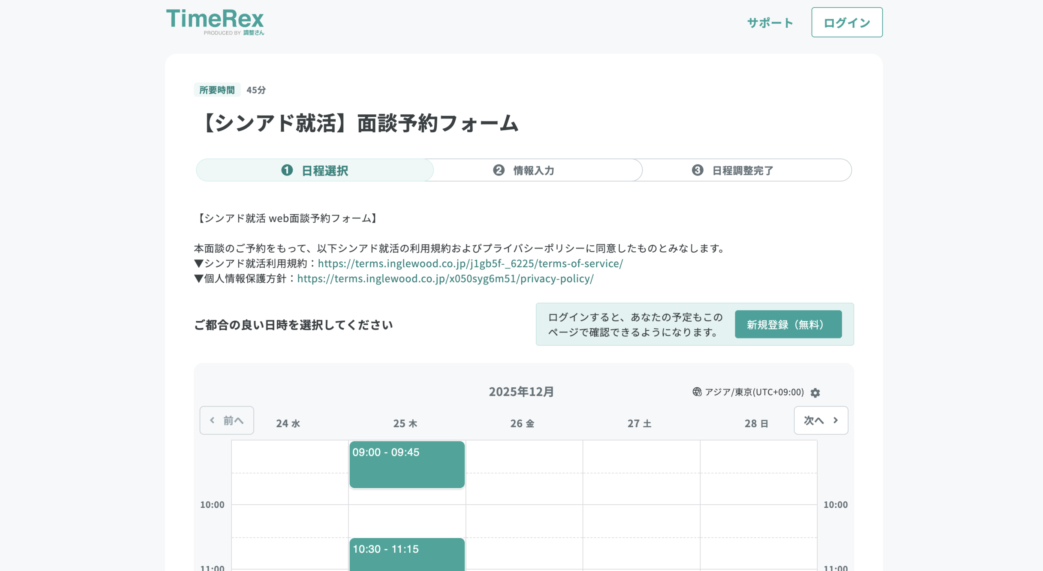1043x571 pixels.
Task: Select the 情報入力 step tab
Action: 534,171
